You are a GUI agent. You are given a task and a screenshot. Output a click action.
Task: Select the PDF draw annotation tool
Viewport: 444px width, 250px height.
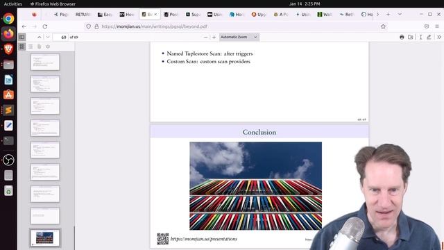coord(429,37)
